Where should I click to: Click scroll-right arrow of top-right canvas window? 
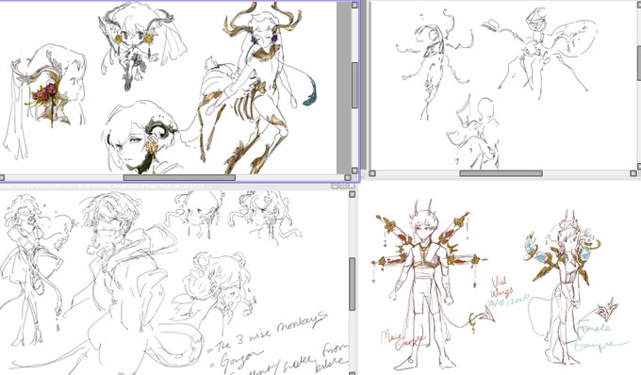click(x=633, y=173)
